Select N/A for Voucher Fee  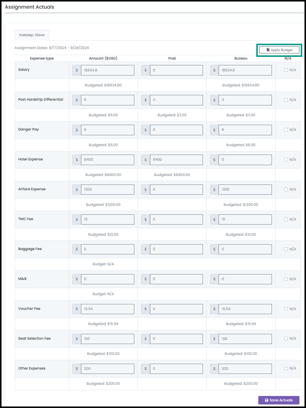(x=286, y=309)
